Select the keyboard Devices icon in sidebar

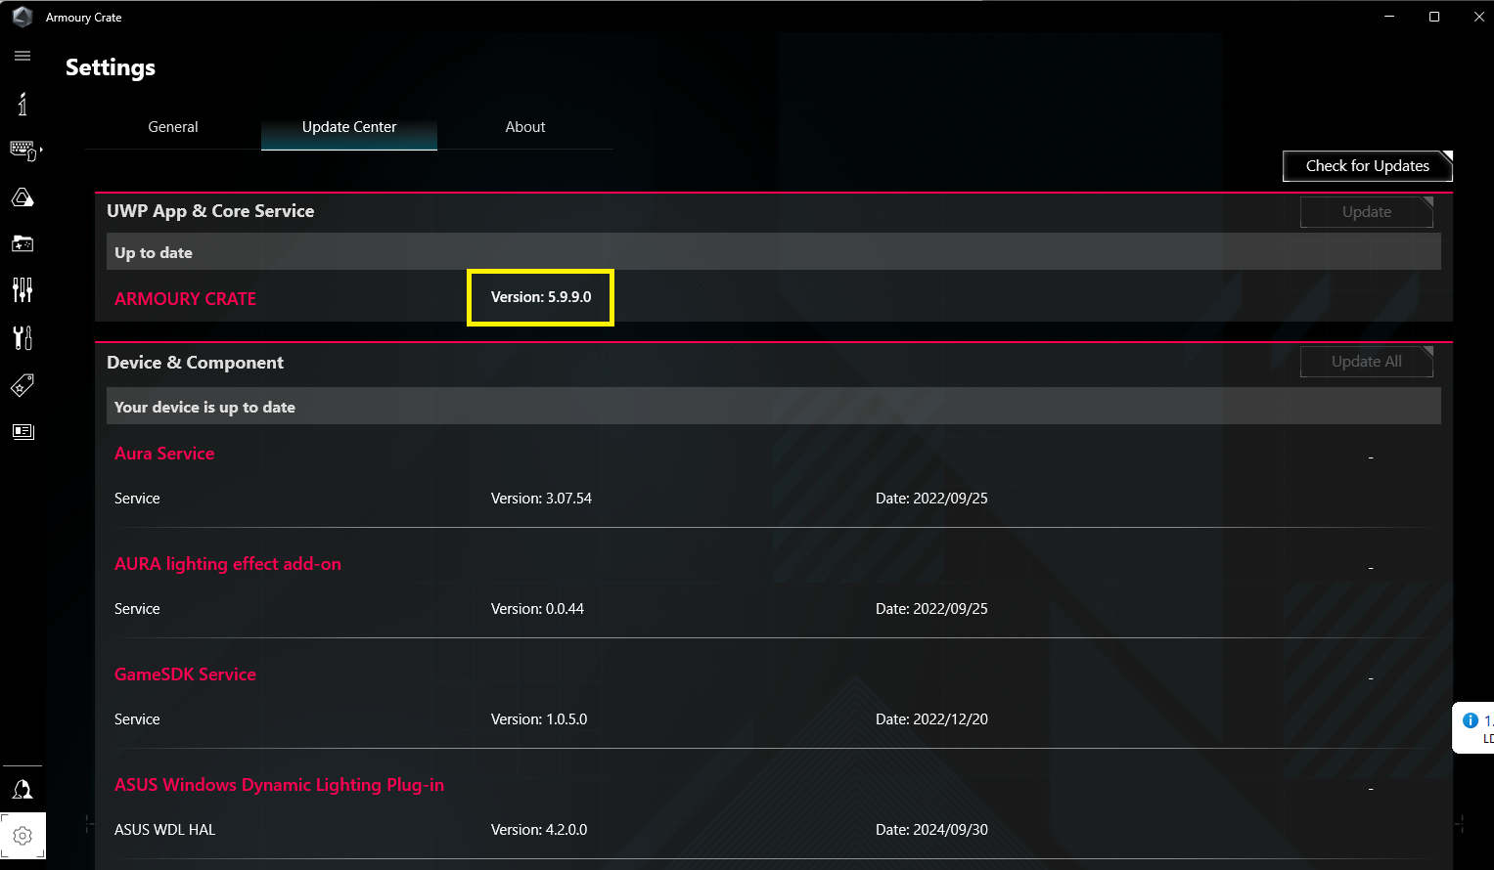coord(22,149)
